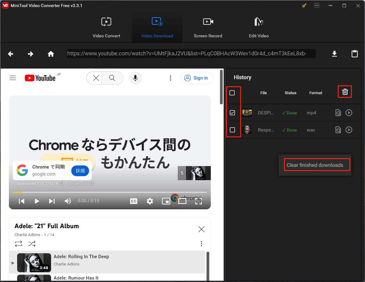
Task: Click the YouTube URL address field
Action: (x=191, y=54)
